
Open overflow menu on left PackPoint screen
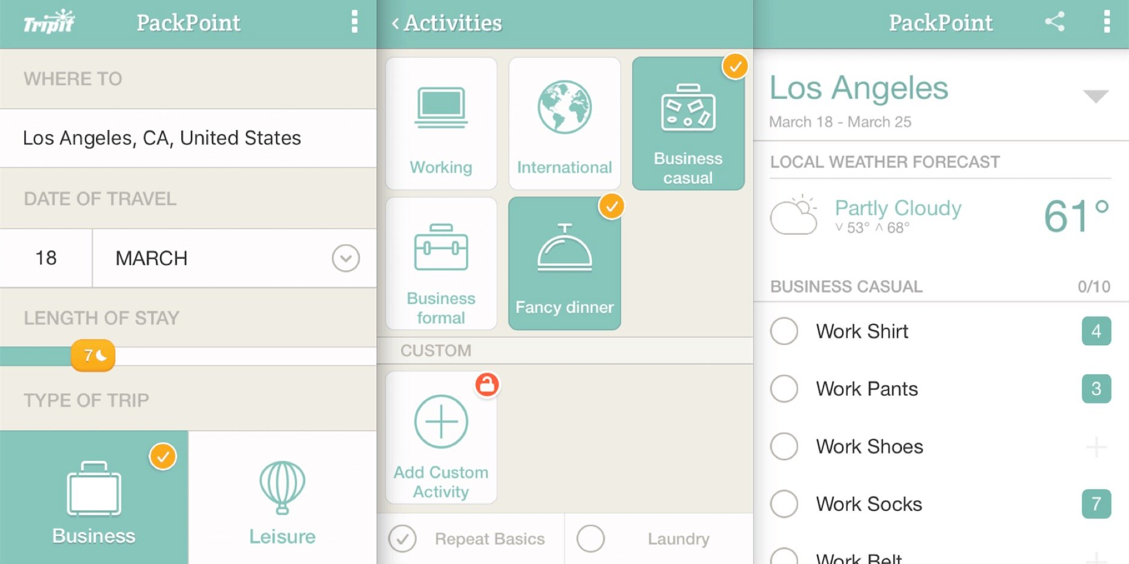pos(354,22)
